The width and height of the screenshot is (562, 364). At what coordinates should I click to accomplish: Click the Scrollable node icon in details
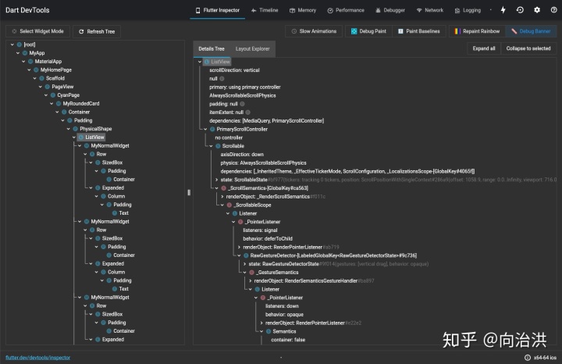(x=218, y=146)
